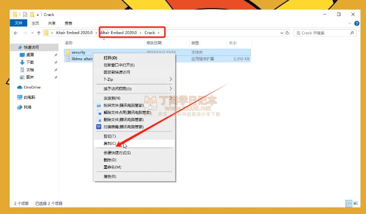Click the Crack breadcrumb segment
This screenshot has width=366, height=214.
[150, 33]
